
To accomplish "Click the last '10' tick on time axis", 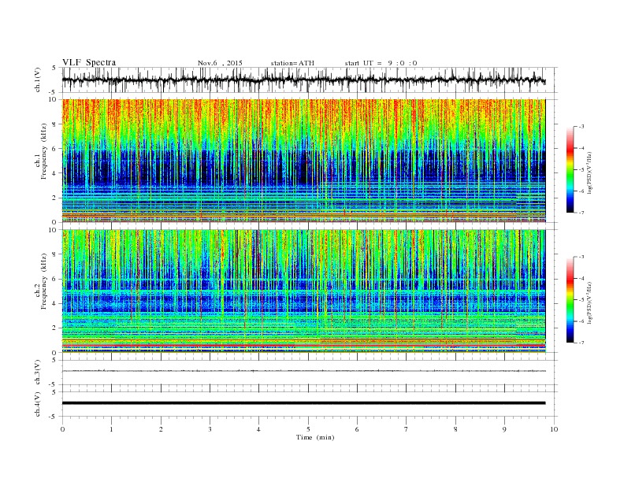I will [x=554, y=429].
